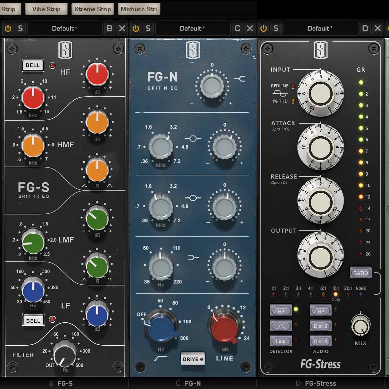
Task: Toggle the DETECTOR bell filter button
Action: click(281, 326)
